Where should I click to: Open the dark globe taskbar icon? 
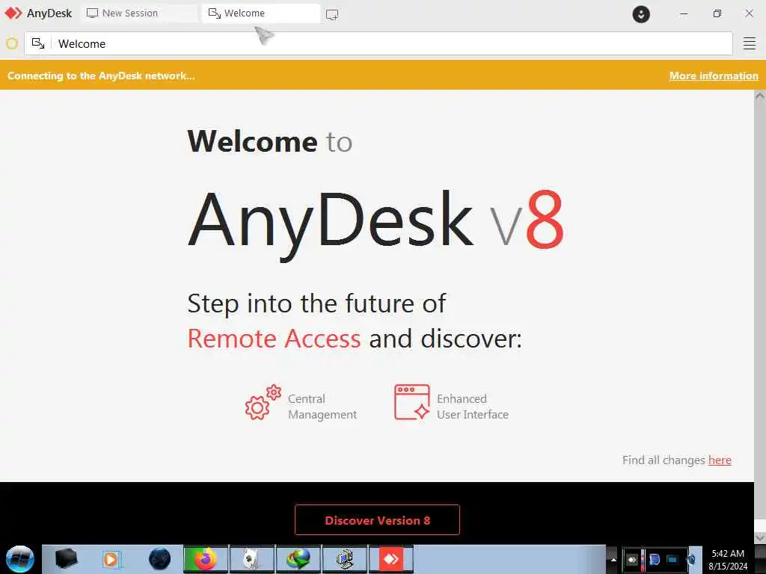tap(160, 559)
